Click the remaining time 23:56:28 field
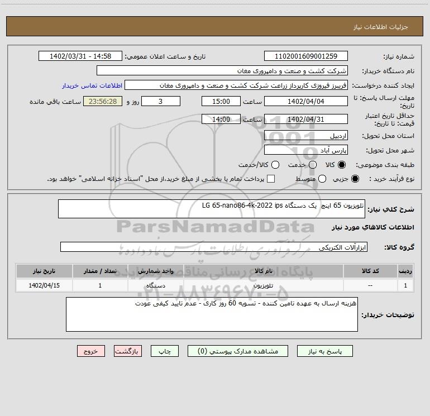430x416 pixels. [x=103, y=101]
